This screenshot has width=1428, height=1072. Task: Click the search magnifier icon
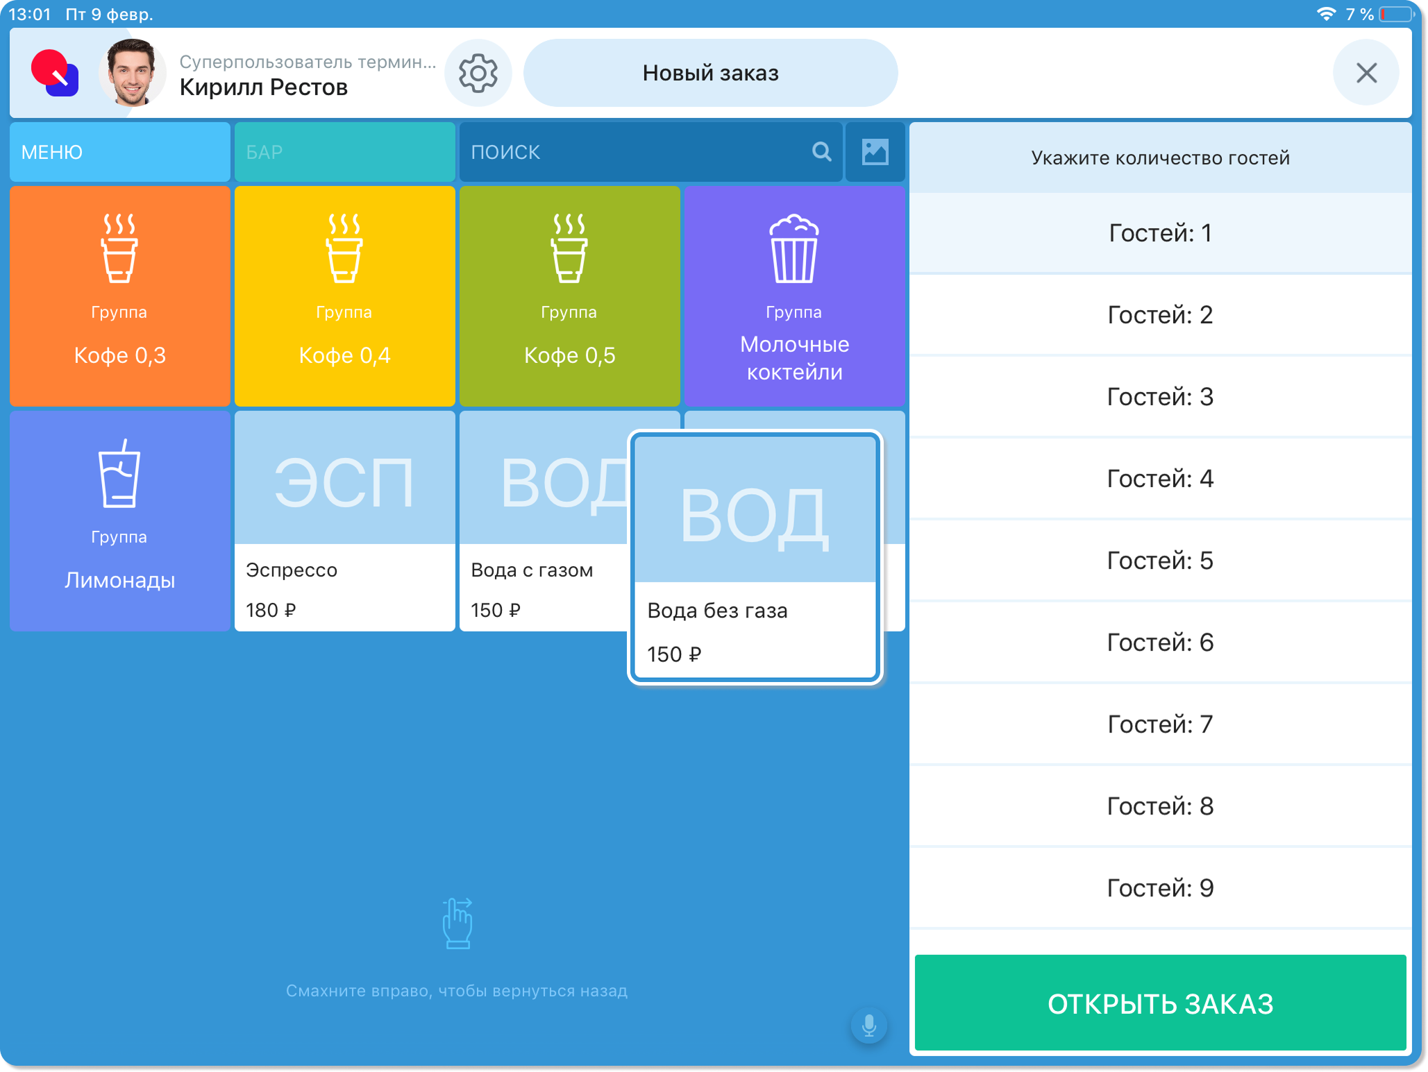tap(821, 152)
